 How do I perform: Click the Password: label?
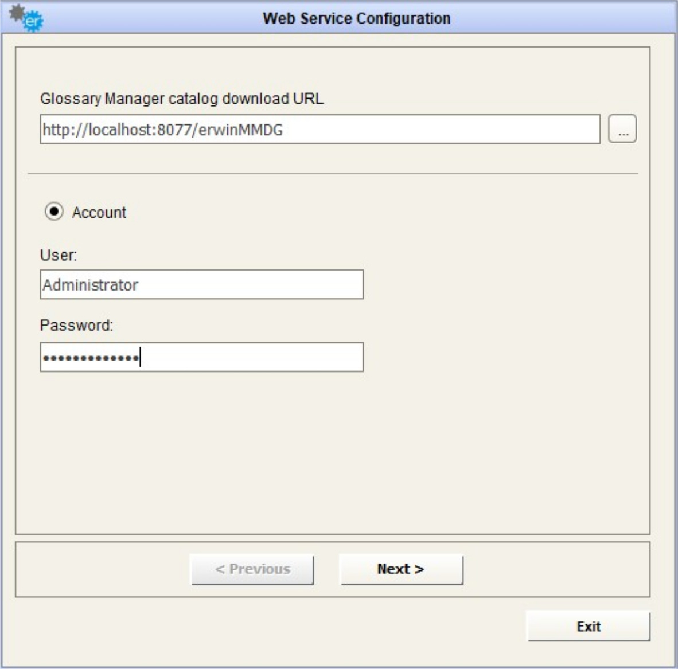click(76, 326)
